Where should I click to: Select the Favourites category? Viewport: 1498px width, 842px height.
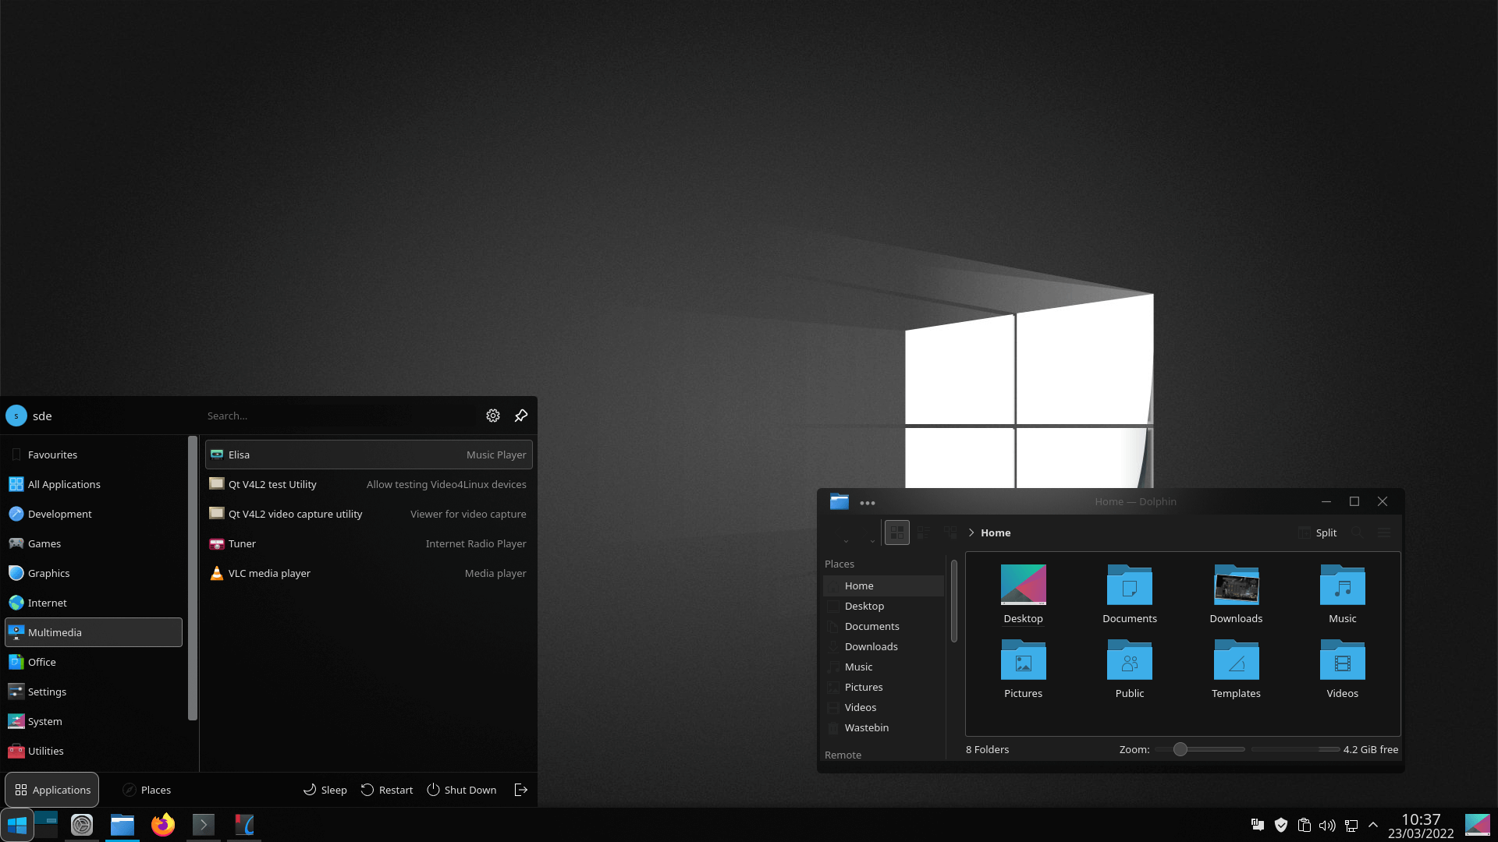click(x=94, y=455)
